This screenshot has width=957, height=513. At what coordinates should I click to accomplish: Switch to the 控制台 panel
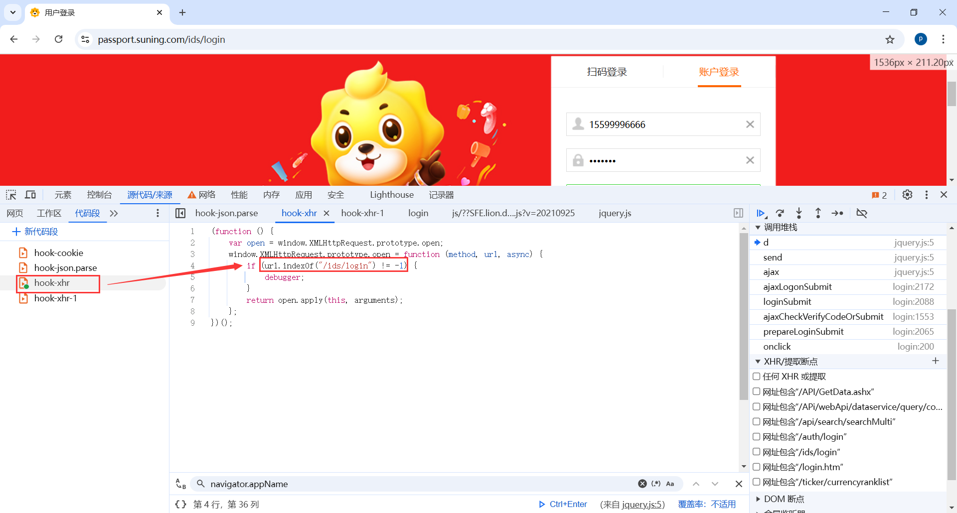click(99, 195)
